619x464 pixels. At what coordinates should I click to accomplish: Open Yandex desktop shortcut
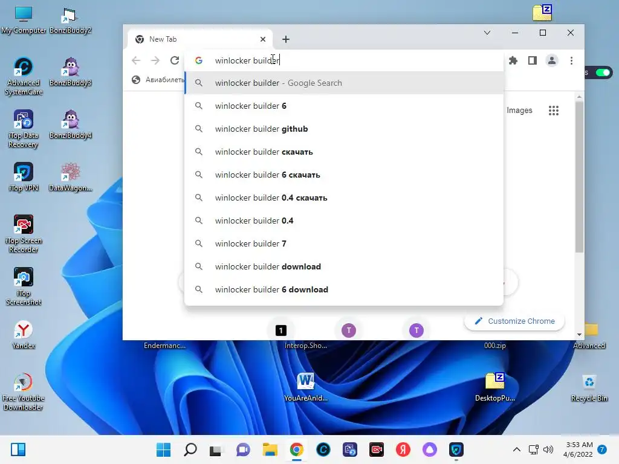click(x=24, y=335)
